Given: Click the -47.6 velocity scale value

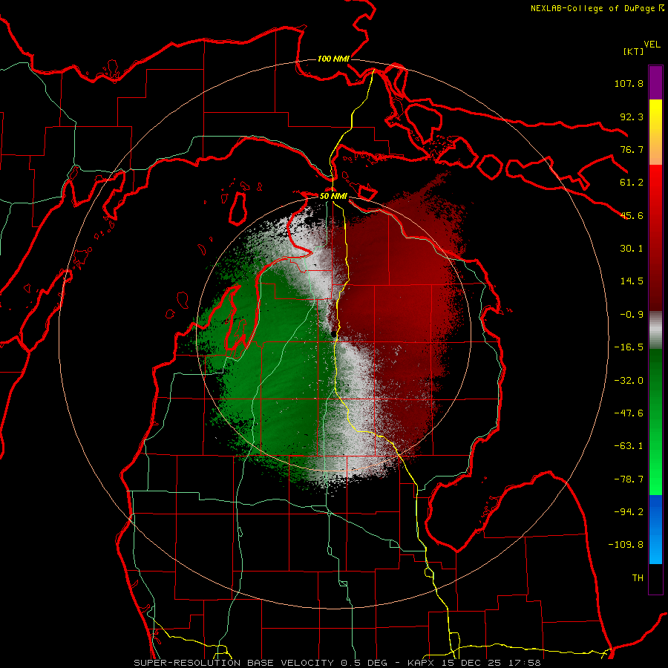Looking at the screenshot, I should pyautogui.click(x=629, y=413).
